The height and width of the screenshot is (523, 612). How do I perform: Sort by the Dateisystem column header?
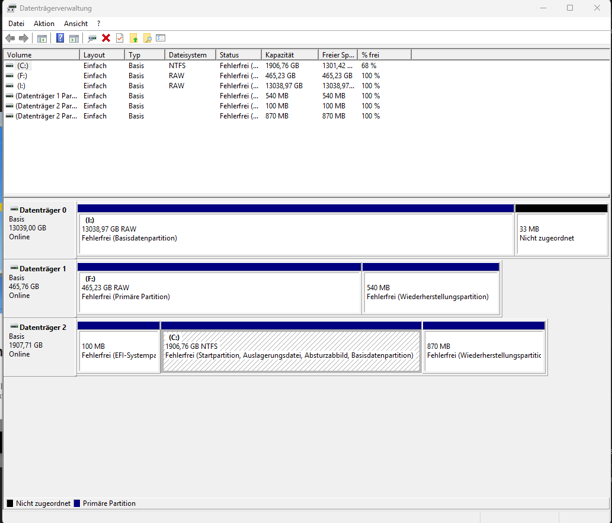tap(190, 54)
